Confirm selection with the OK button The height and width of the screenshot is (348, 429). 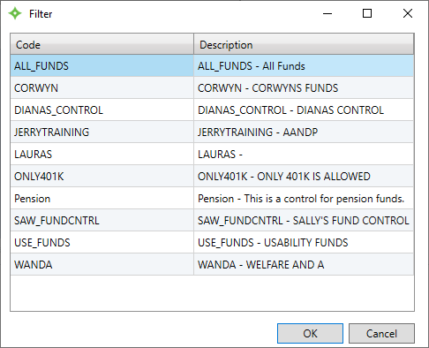[310, 333]
